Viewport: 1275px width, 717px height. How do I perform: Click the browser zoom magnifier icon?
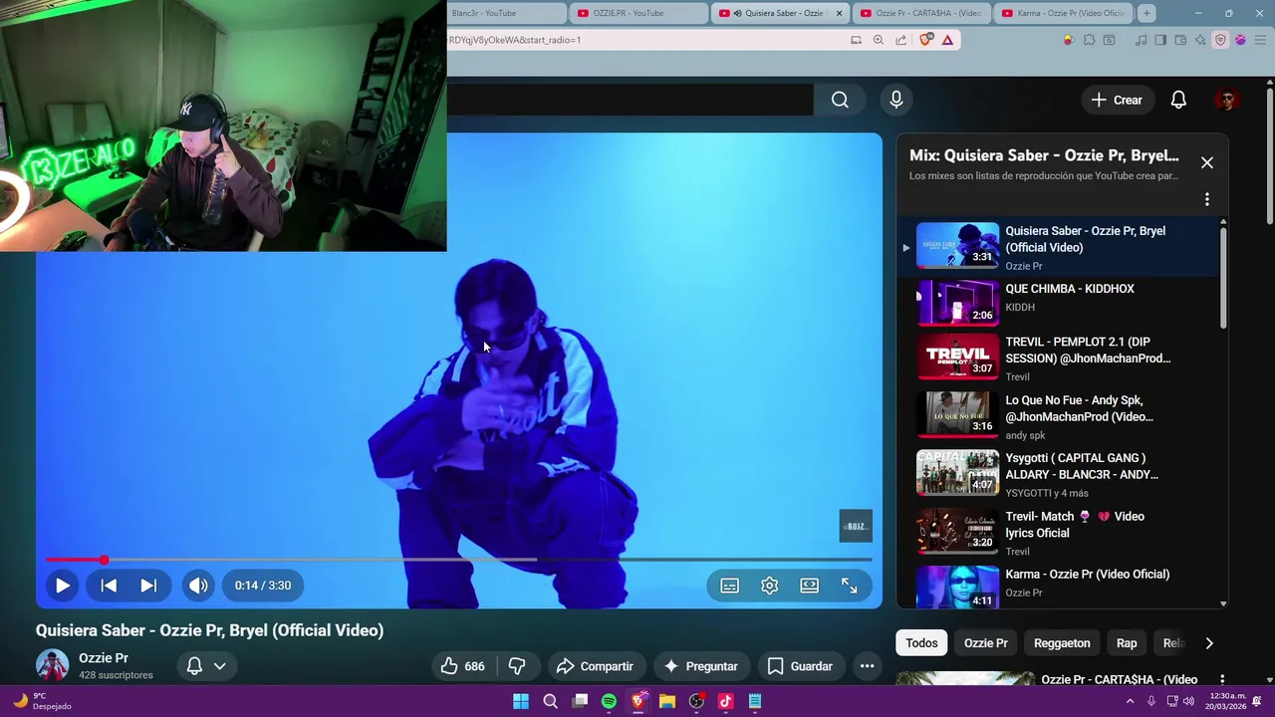[878, 40]
